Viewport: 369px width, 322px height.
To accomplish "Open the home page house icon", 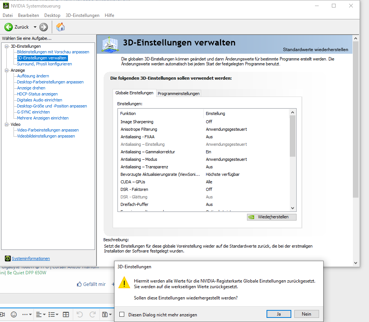I will (60, 27).
